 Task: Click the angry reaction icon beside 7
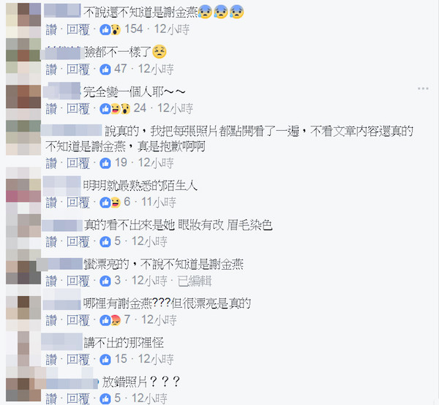[116, 320]
